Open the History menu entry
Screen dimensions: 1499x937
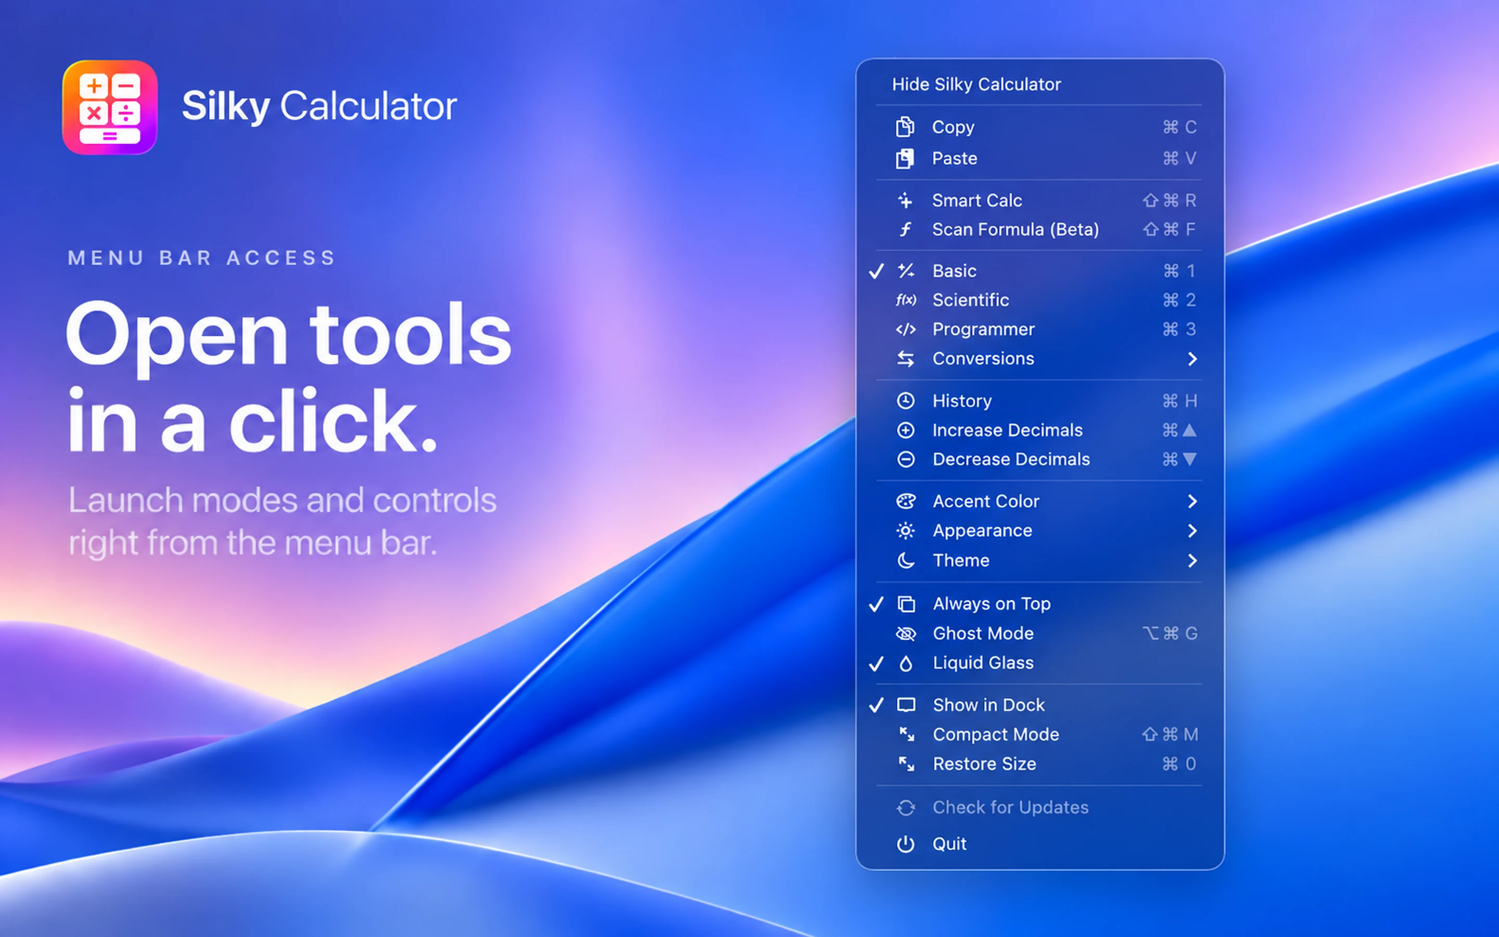click(x=1039, y=400)
